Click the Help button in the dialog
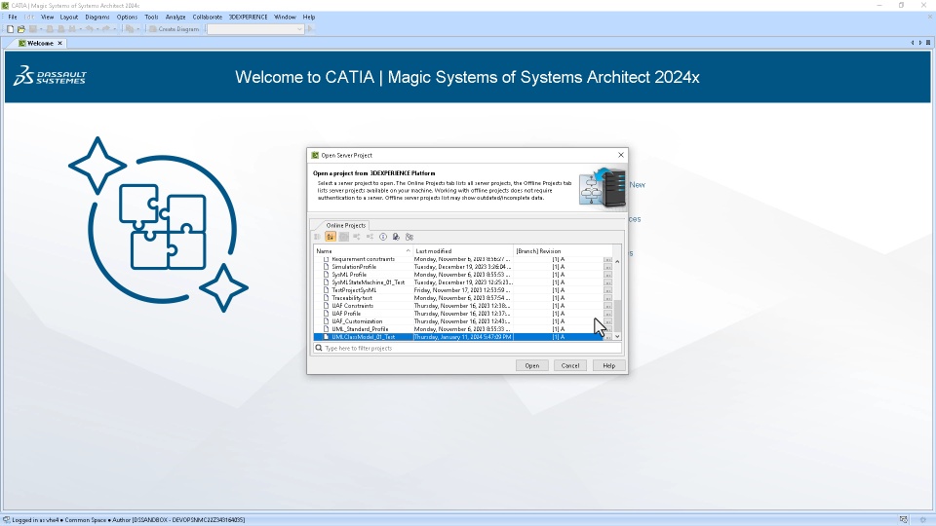This screenshot has width=936, height=526. 608,365
